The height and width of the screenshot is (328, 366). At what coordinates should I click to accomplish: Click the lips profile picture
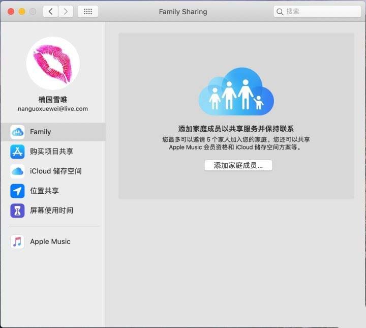53,63
